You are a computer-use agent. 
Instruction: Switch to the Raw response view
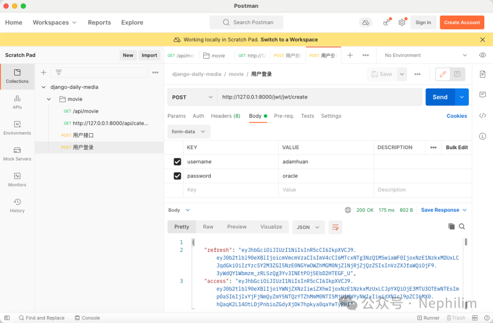click(x=208, y=227)
